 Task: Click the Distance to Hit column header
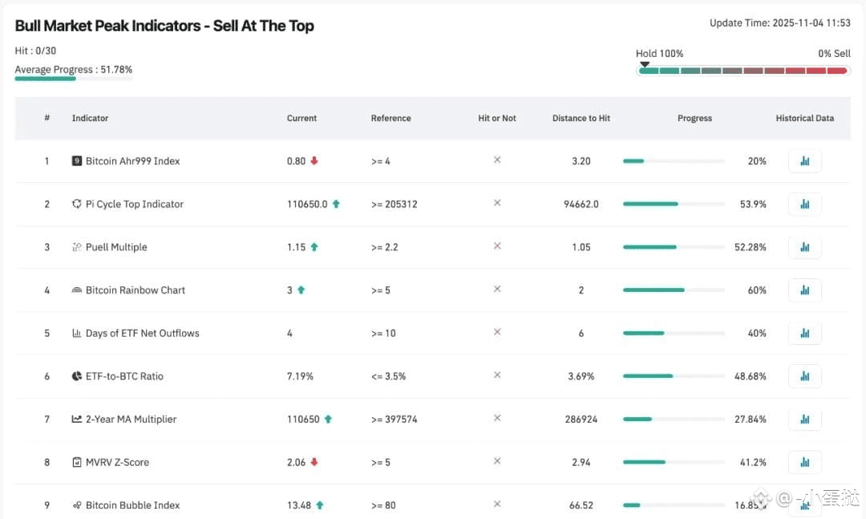(581, 118)
